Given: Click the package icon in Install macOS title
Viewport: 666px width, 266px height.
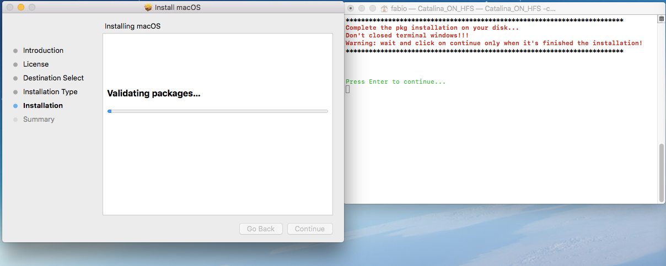Looking at the screenshot, I should coord(148,8).
